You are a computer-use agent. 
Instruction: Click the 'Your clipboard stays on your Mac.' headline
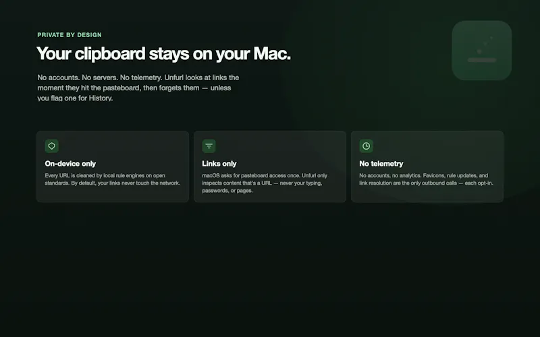(x=163, y=54)
